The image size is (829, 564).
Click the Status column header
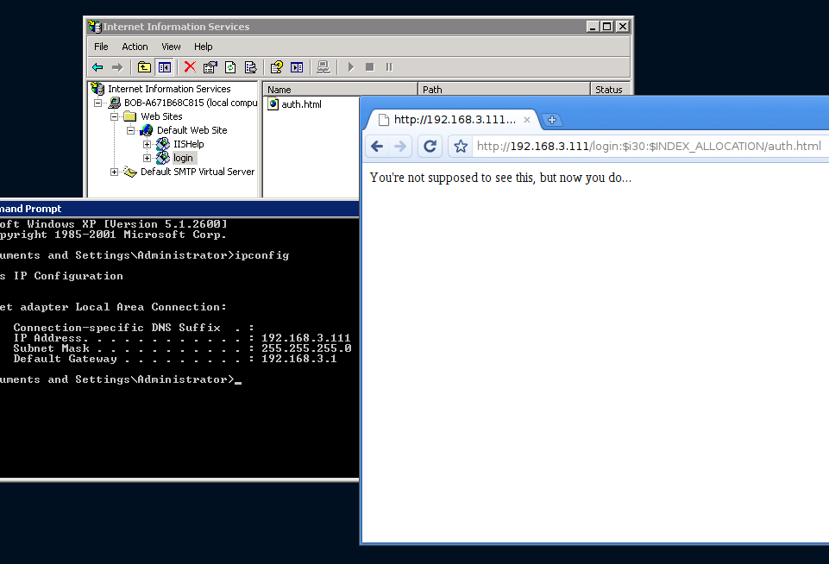pyautogui.click(x=610, y=90)
